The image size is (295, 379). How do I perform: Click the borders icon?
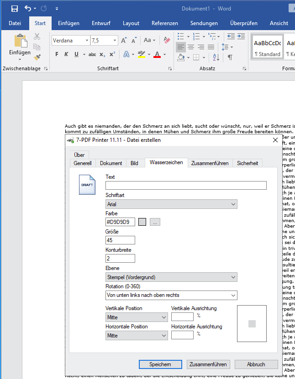(196, 57)
